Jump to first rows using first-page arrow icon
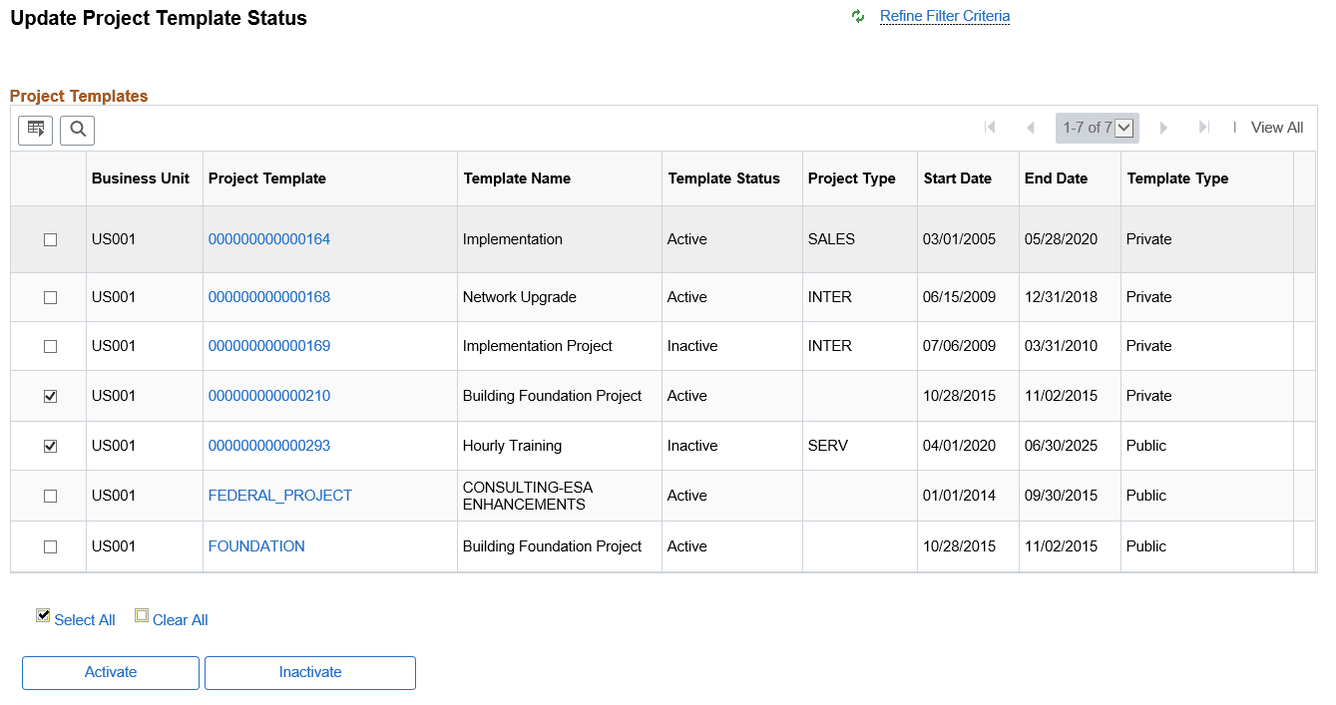Viewport: 1336px width, 705px height. 990,127
